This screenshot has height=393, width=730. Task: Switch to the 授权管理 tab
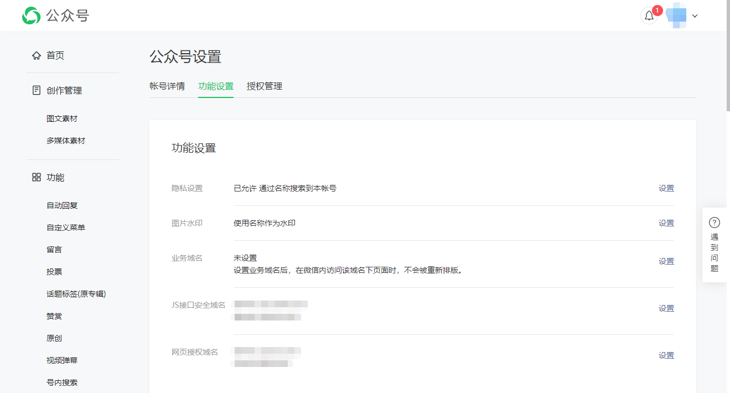(265, 86)
